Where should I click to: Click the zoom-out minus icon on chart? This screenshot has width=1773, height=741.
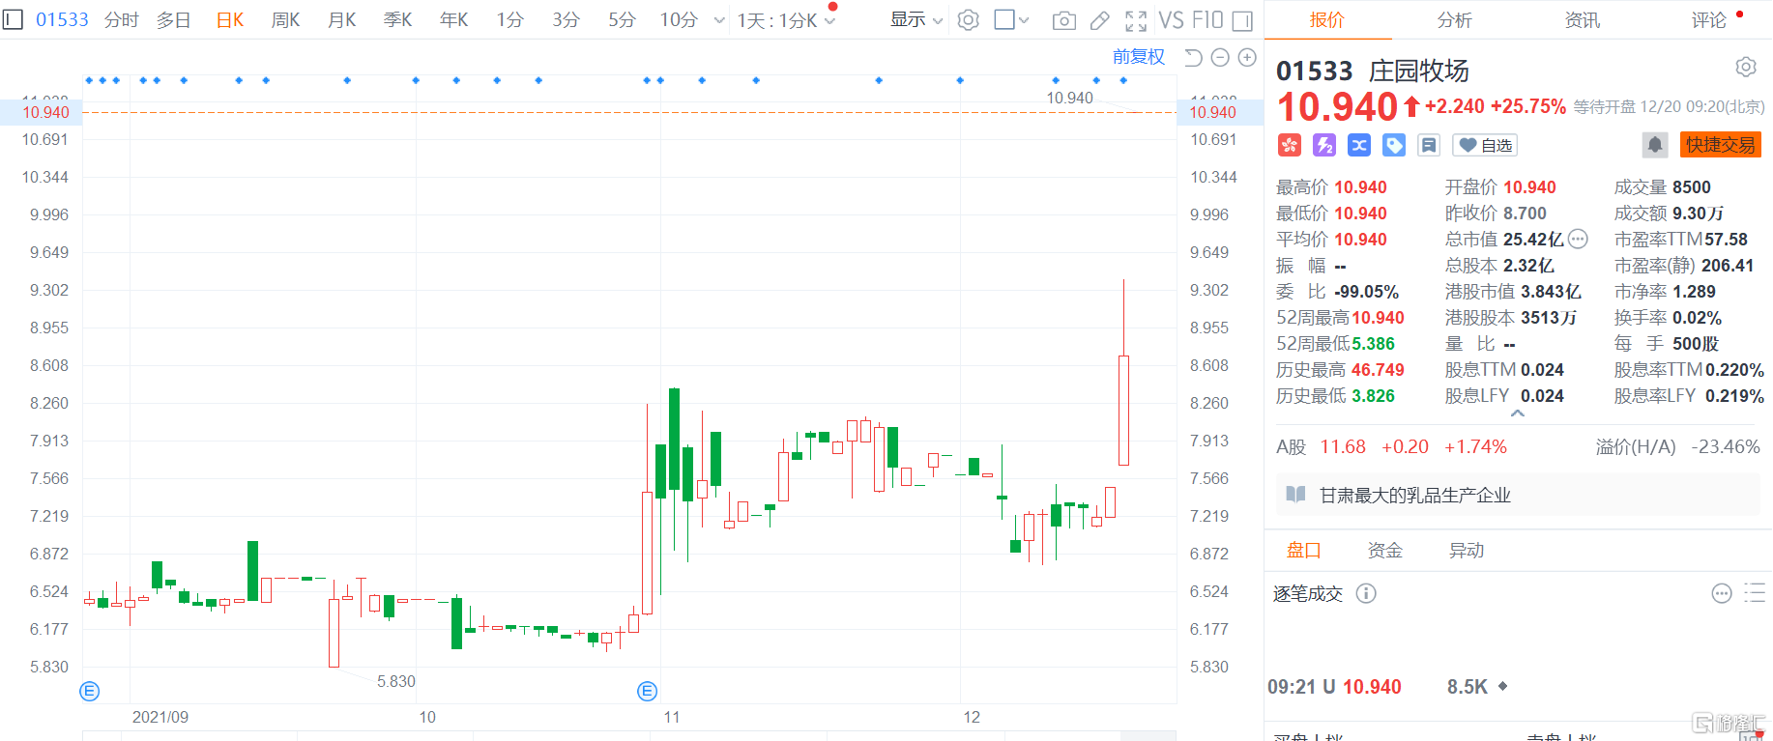point(1220,58)
